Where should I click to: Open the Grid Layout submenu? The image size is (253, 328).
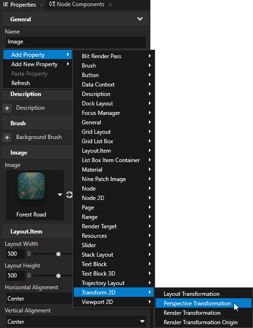coord(114,132)
